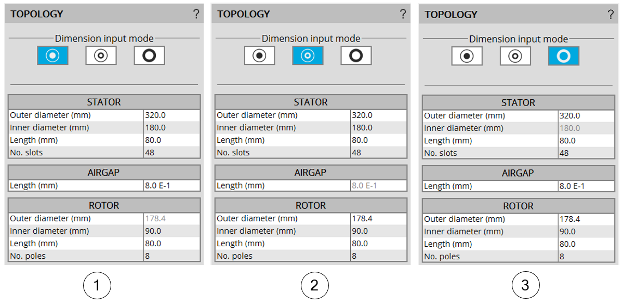Click the ROTOR section header in panel 3
623x305 pixels.
coord(518,206)
